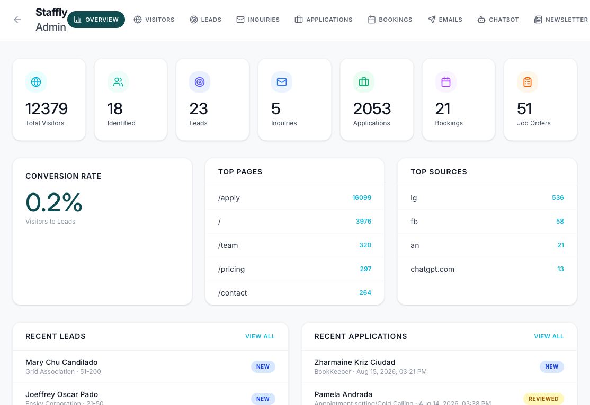Click the briefcase icon on Applications card

tap(364, 82)
